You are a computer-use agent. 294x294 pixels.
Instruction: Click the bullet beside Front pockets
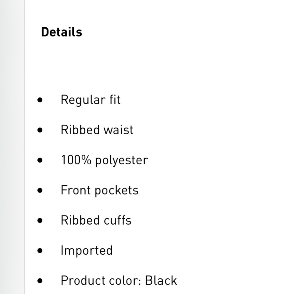(x=40, y=190)
